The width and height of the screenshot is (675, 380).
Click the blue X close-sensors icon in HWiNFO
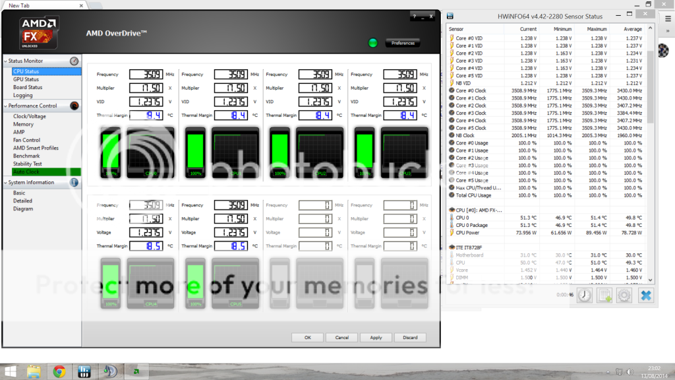point(646,295)
